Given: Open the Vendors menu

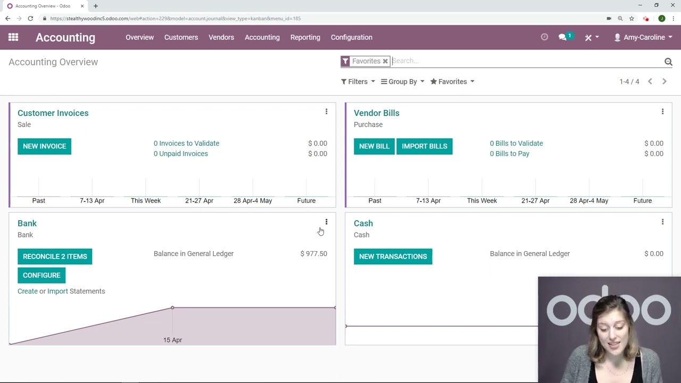Looking at the screenshot, I should (x=221, y=37).
